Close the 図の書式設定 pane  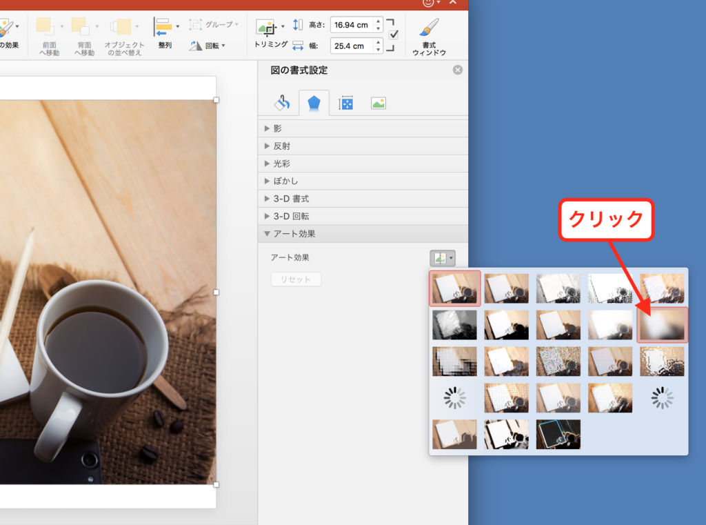458,70
